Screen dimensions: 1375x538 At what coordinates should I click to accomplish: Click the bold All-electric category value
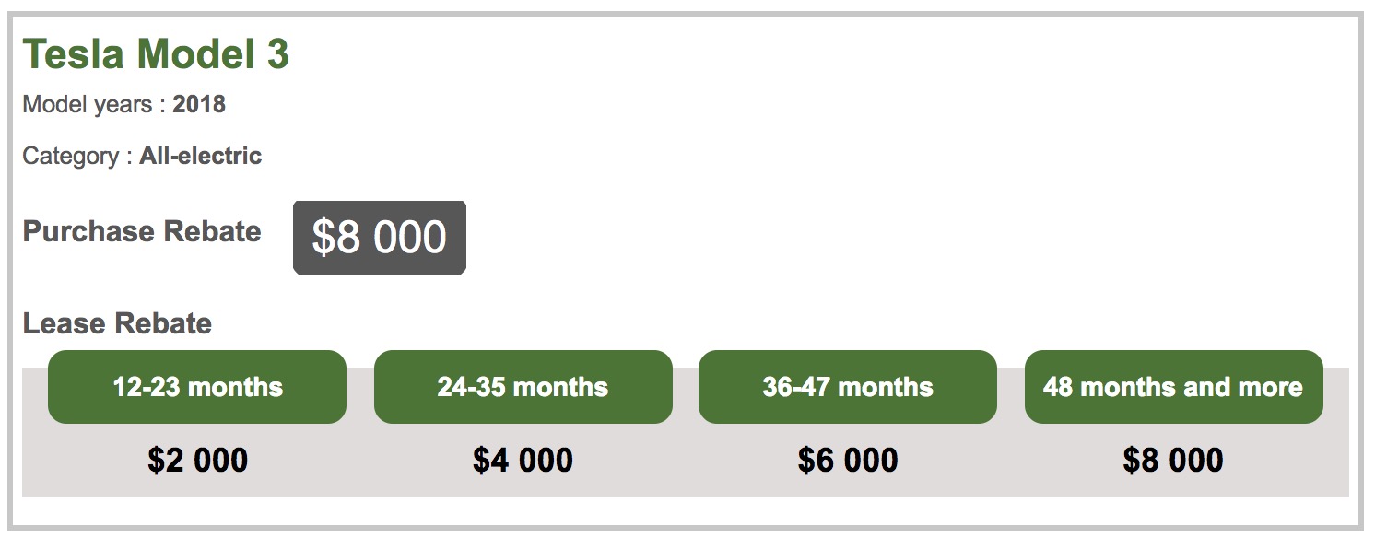[x=201, y=157]
